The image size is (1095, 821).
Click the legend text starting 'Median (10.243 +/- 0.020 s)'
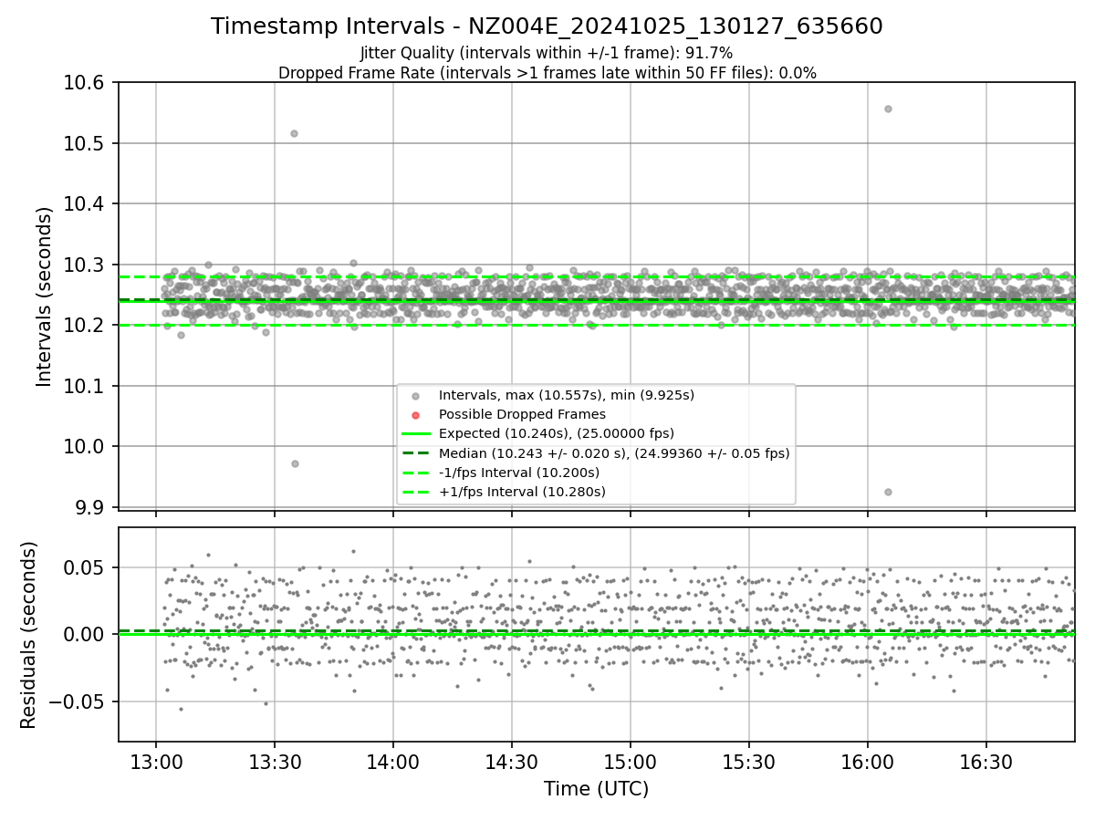pos(614,453)
